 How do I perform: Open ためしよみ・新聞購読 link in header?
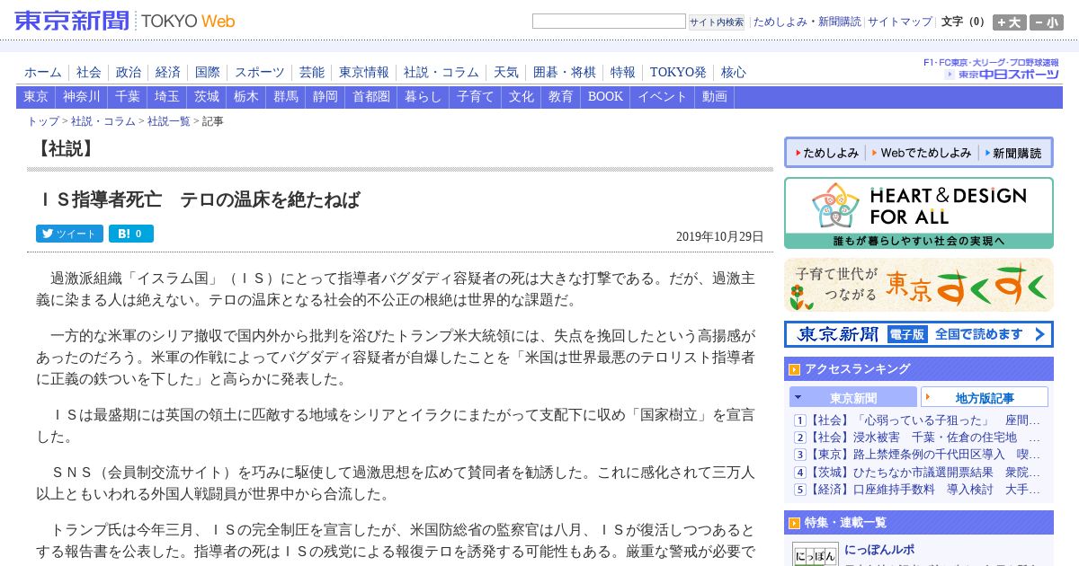[807, 22]
